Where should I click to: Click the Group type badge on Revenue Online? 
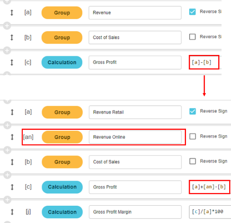tap(62, 137)
